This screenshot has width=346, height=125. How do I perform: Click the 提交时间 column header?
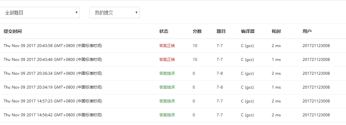[x=13, y=31]
